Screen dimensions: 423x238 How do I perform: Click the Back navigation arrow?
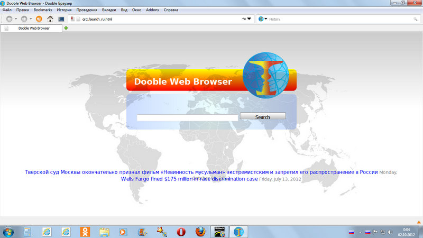coord(9,19)
